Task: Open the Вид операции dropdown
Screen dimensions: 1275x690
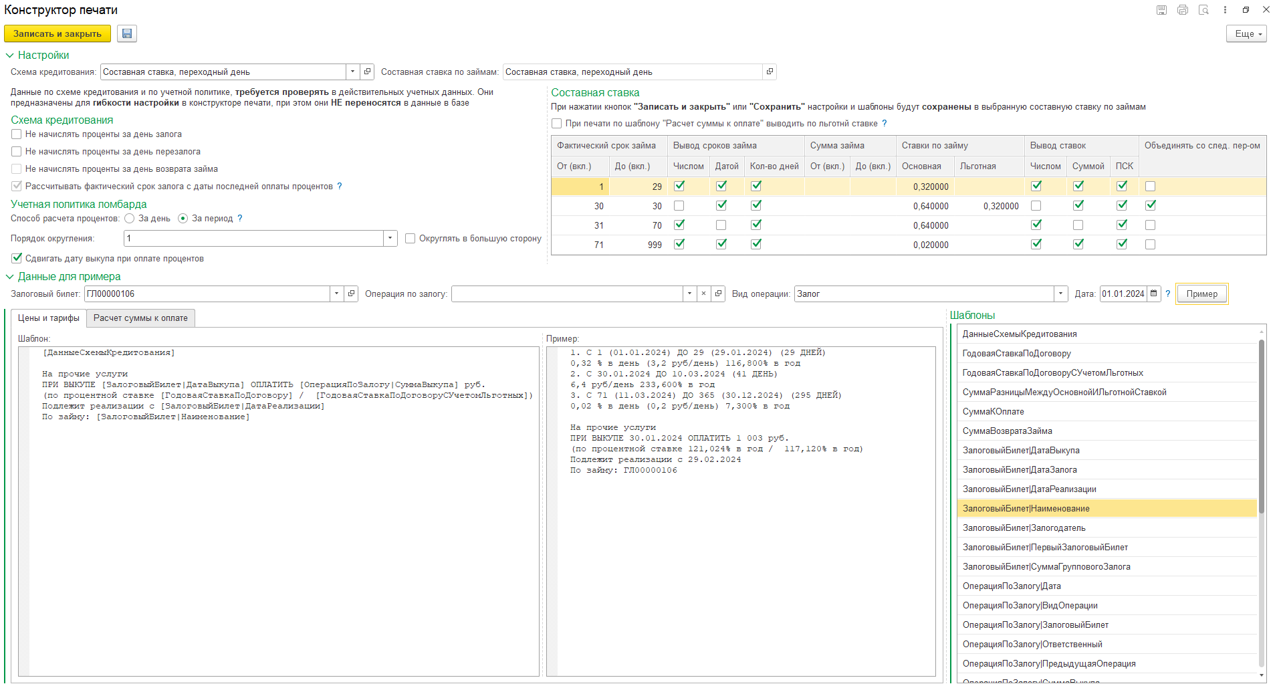Action: click(x=1061, y=294)
